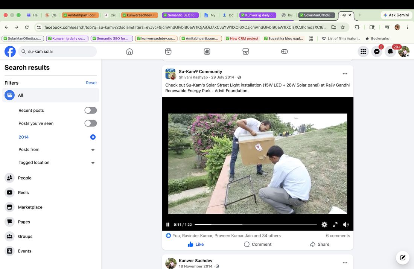Mute the video volume speaker

[346, 224]
